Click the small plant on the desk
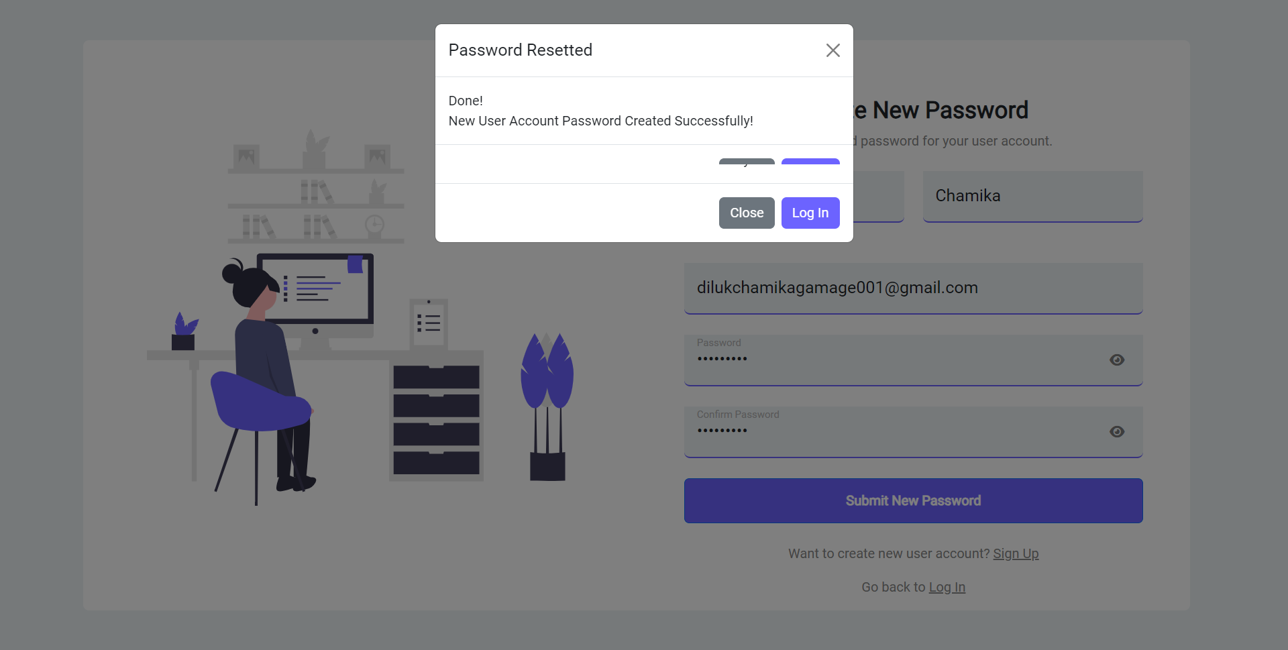Image resolution: width=1288 pixels, height=650 pixels. click(x=184, y=331)
